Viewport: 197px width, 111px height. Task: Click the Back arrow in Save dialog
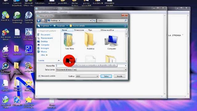pyautogui.click(x=39, y=21)
